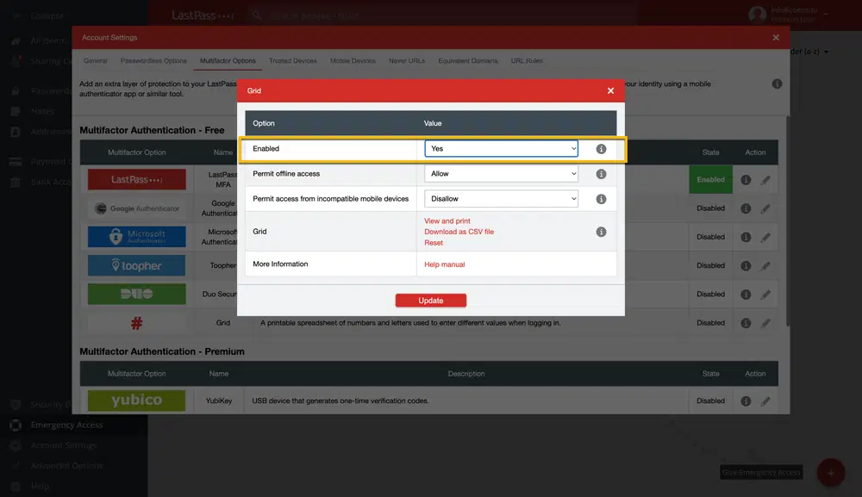The image size is (862, 497).
Task: Edit YubiKey settings pencil
Action: pos(765,401)
